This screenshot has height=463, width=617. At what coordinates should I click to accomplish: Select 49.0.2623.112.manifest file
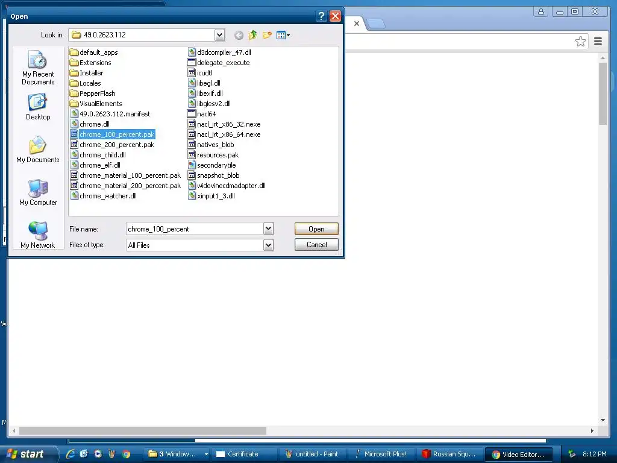coord(110,114)
